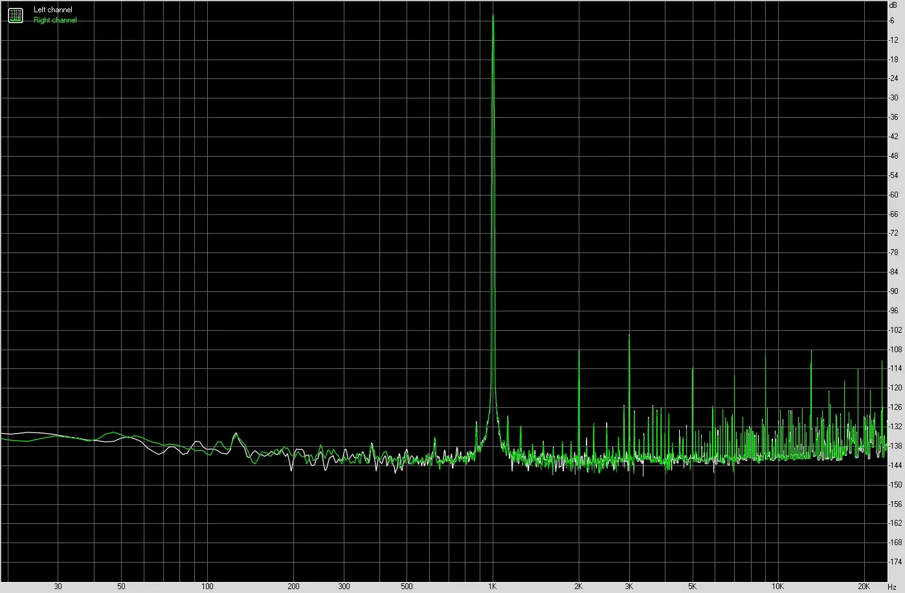Click the "1K" frequency axis label
Viewport: 905px width, 593px height.
[x=493, y=587]
